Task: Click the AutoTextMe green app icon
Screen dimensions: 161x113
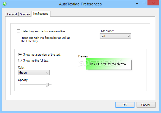Action: point(5,4)
